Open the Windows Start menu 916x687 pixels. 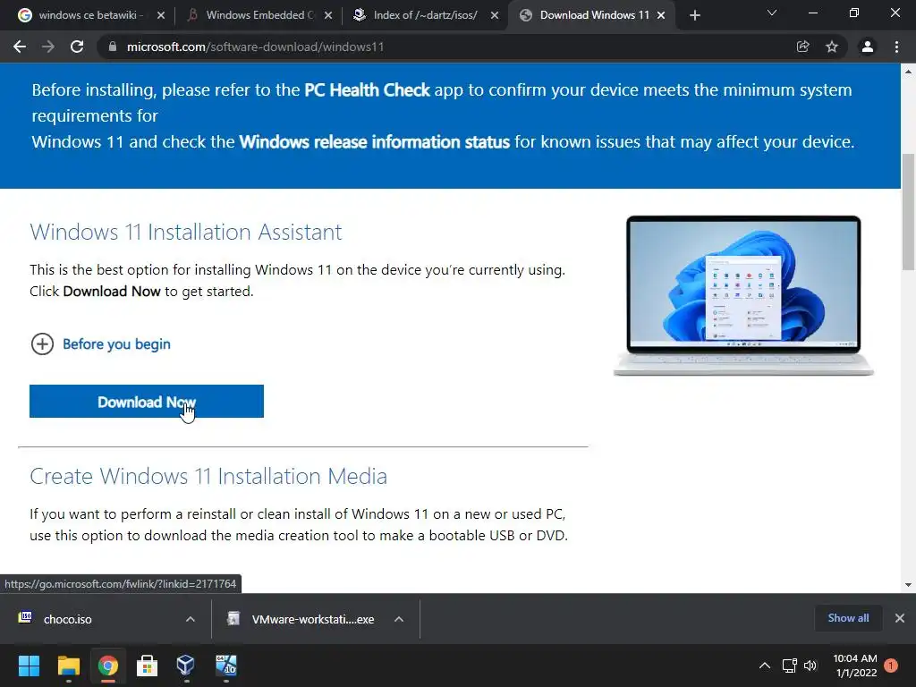pyautogui.click(x=29, y=666)
